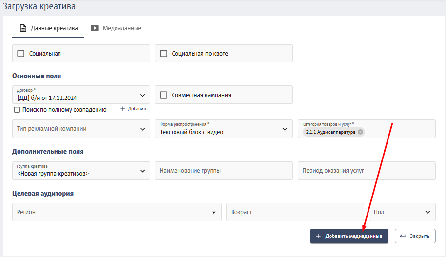446x257 pixels.
Task: Remove the 2.1.1 Аудиоаппаратура category chip
Action: [x=360, y=132]
